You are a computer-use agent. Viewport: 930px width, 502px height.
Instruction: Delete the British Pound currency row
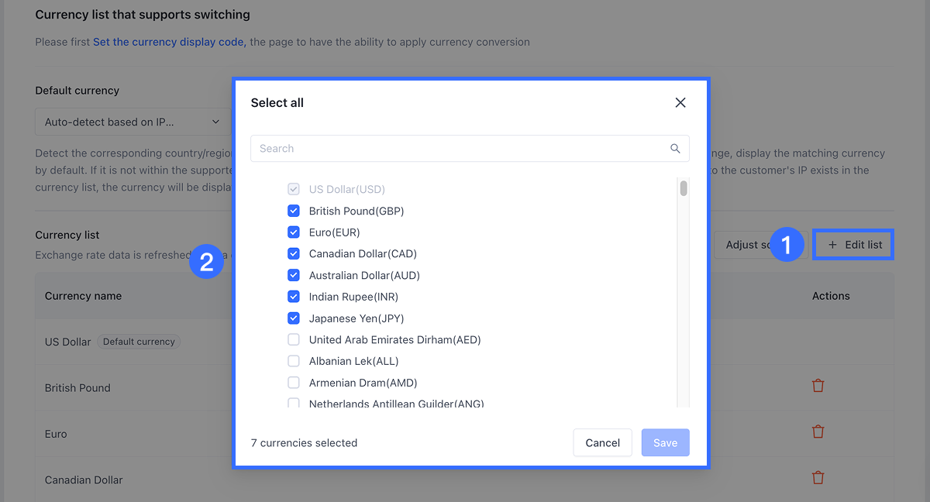(818, 386)
